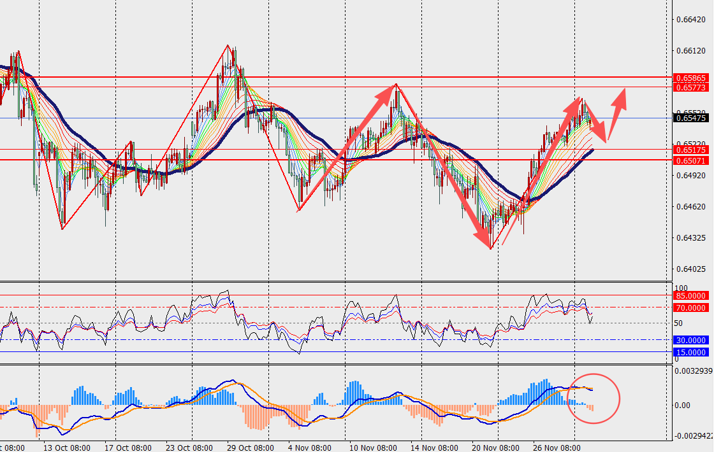Select the 70.0000 red oscillator level label
The width and height of the screenshot is (714, 452).
pos(690,307)
